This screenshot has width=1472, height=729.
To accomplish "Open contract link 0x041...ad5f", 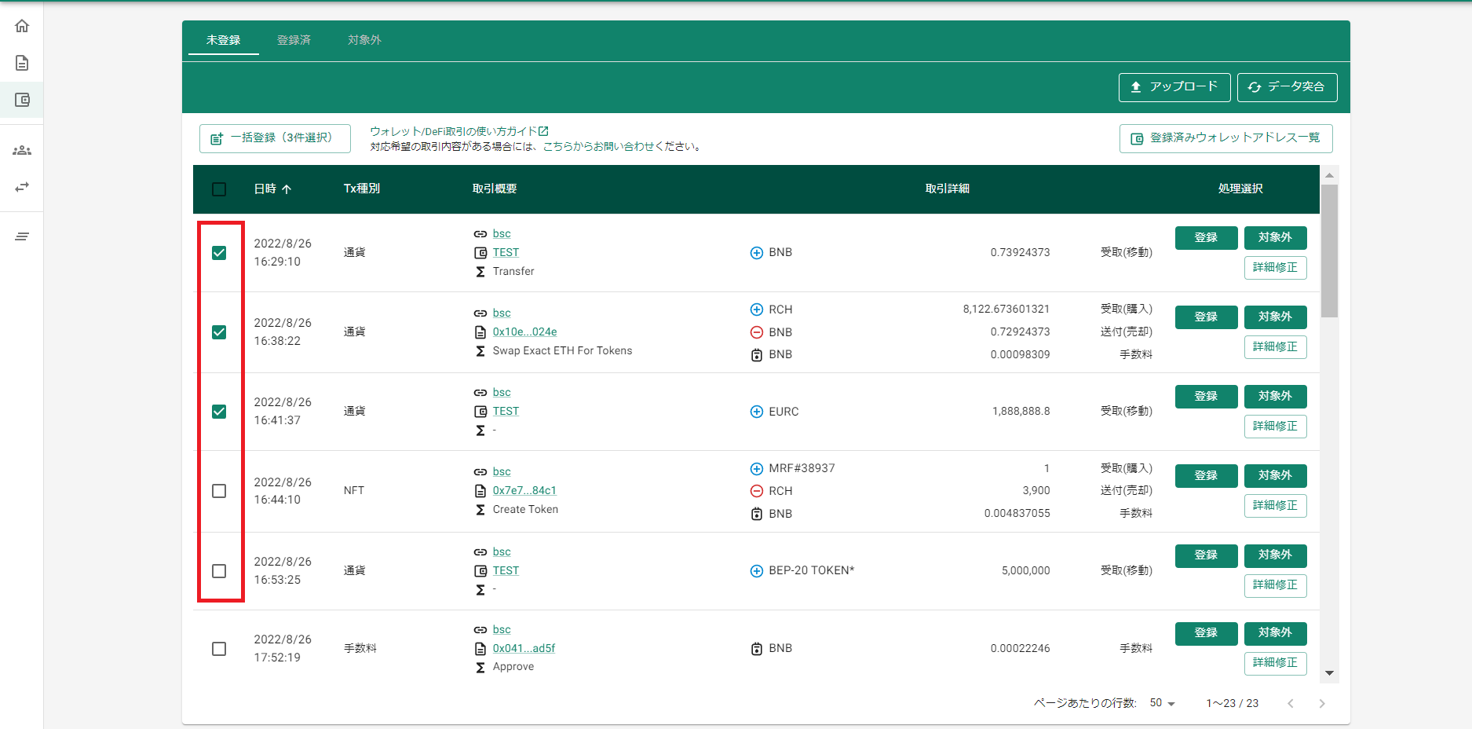I will pos(524,649).
